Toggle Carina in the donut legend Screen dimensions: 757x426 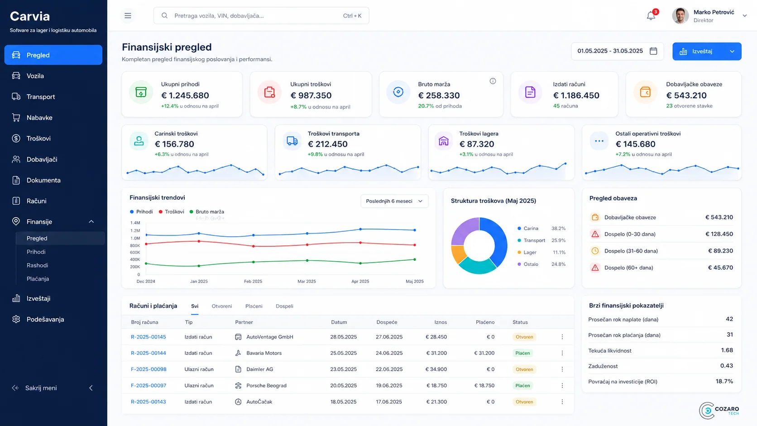click(x=528, y=229)
